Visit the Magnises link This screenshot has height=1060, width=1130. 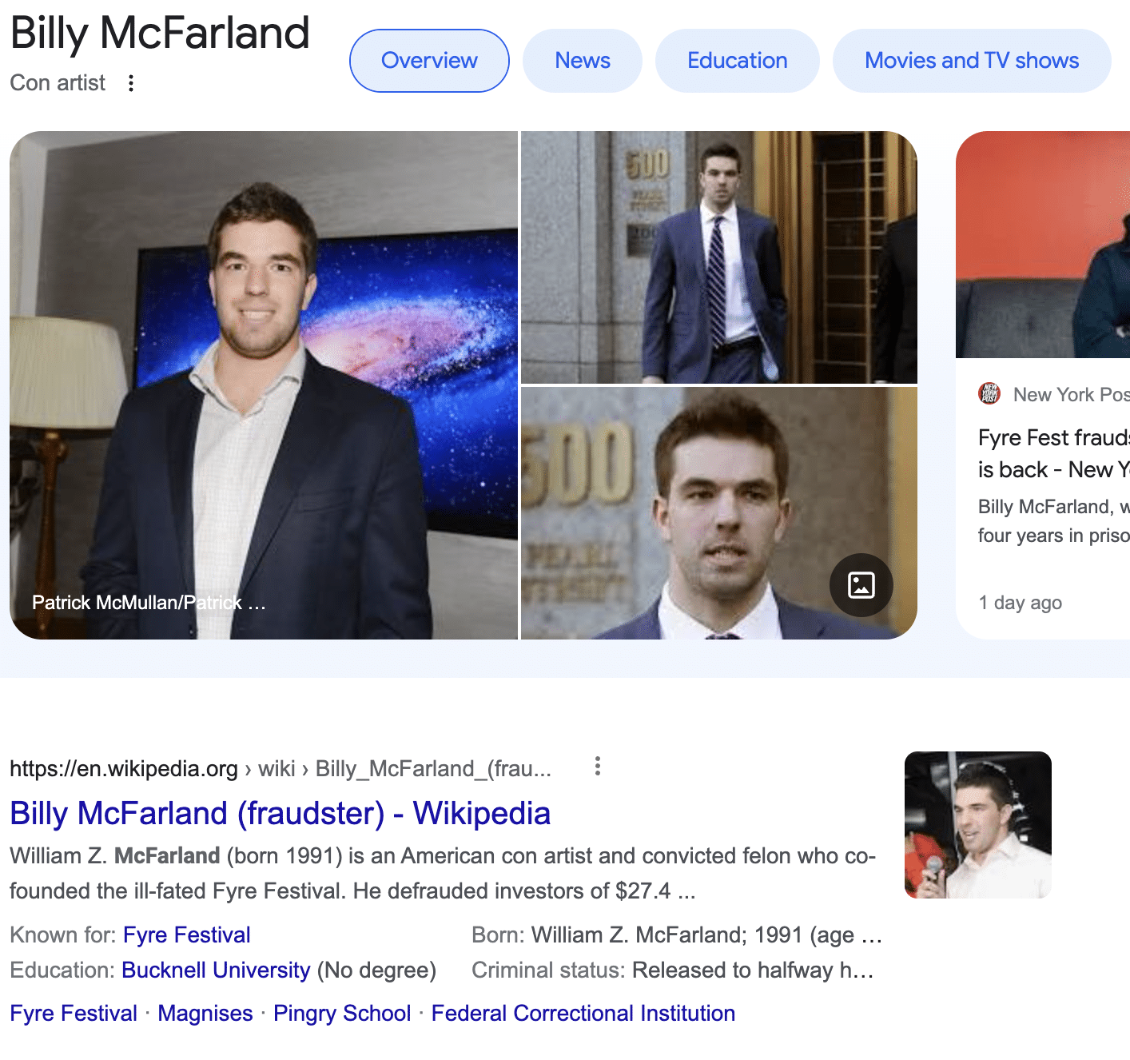205,1013
